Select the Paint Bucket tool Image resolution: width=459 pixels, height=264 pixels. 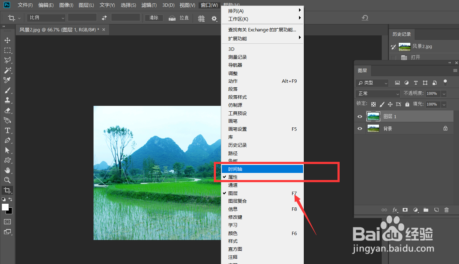click(x=7, y=120)
